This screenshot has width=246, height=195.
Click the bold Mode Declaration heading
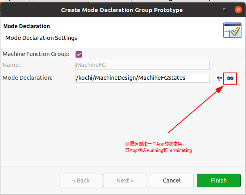click(x=27, y=26)
